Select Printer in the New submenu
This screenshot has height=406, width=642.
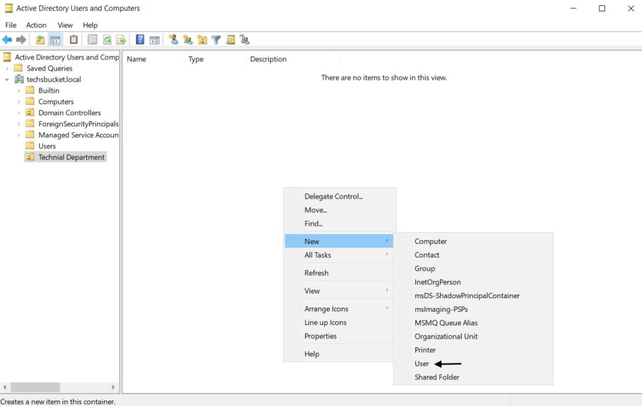[473, 349]
